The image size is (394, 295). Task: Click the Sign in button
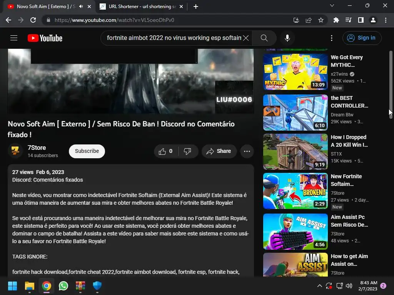362,38
